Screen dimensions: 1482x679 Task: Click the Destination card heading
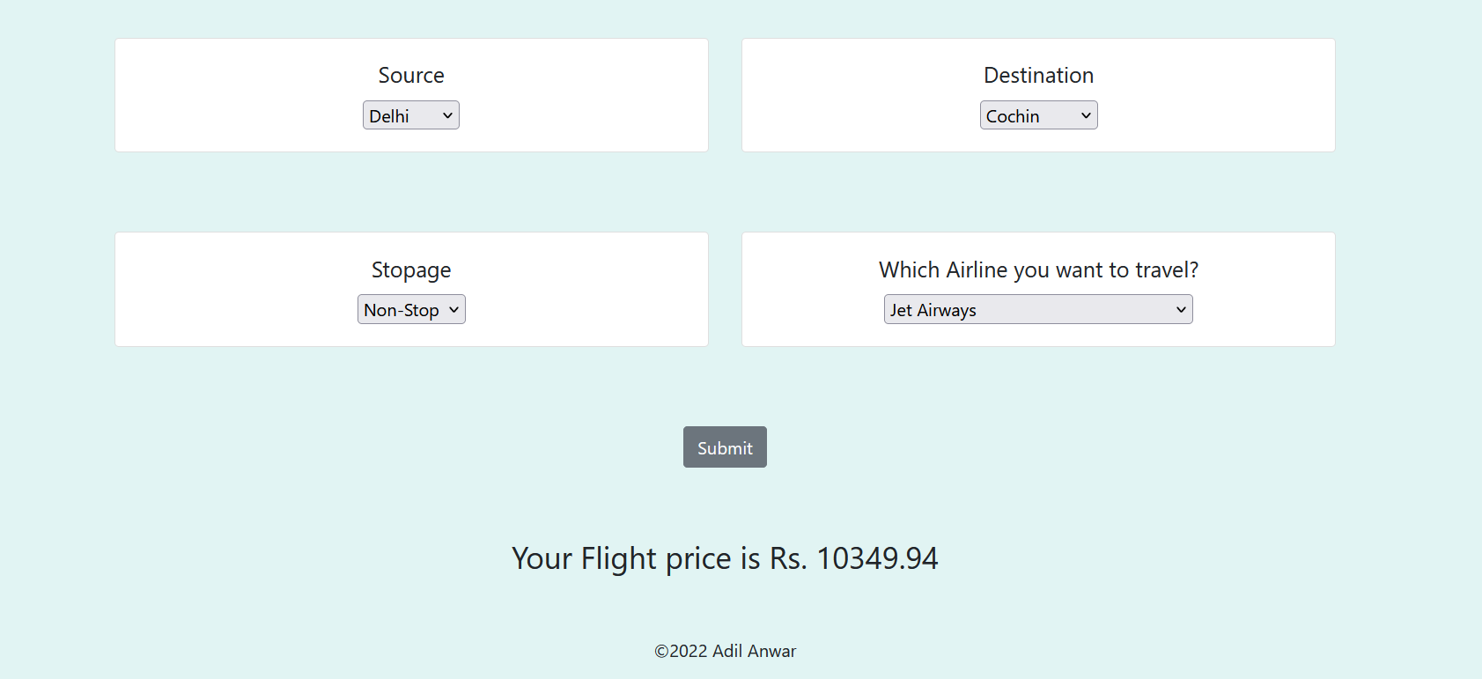[x=1038, y=76]
